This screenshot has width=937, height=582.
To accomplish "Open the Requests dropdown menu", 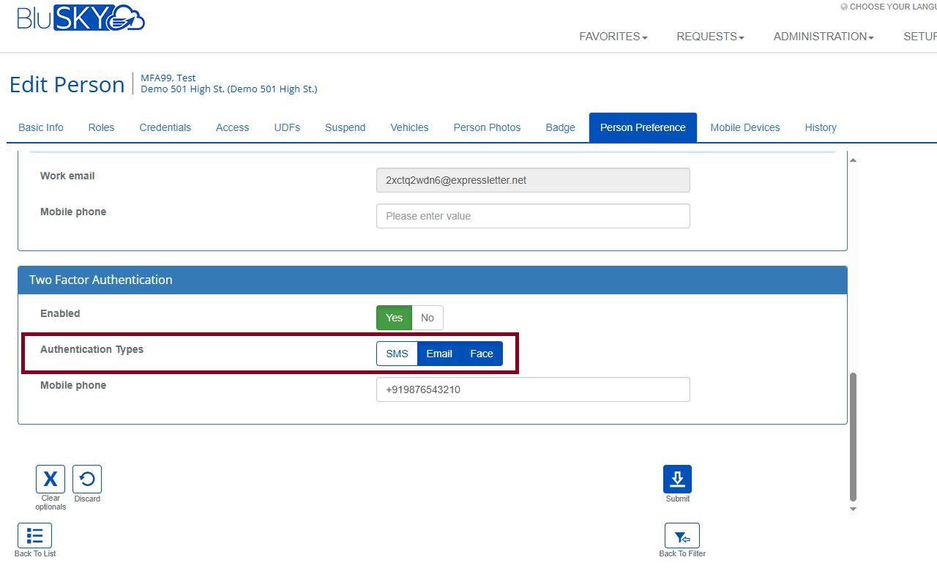I will coord(710,37).
